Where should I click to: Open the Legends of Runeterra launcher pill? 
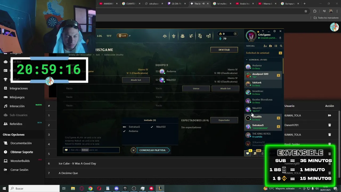123,36
